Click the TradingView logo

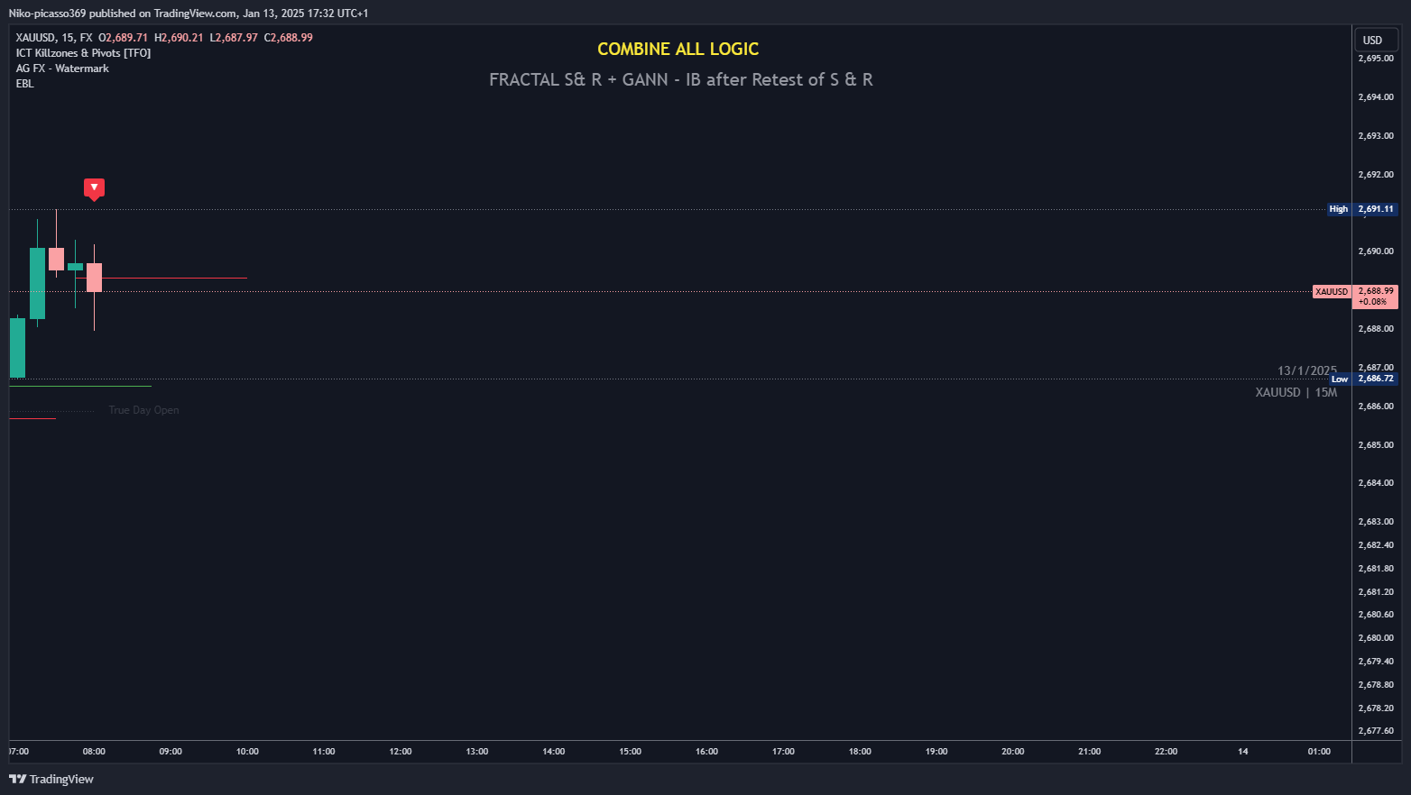(51, 779)
